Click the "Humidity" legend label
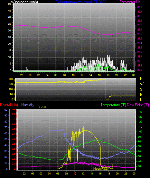This screenshot has height=178, width=150. click(28, 105)
